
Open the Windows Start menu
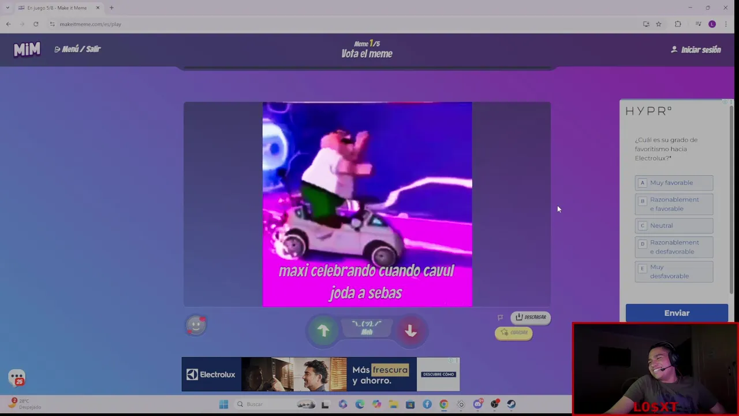point(223,404)
